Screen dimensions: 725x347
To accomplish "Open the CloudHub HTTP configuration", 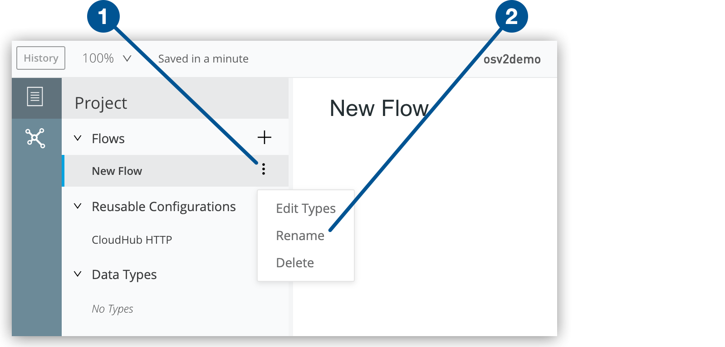I will (x=132, y=240).
